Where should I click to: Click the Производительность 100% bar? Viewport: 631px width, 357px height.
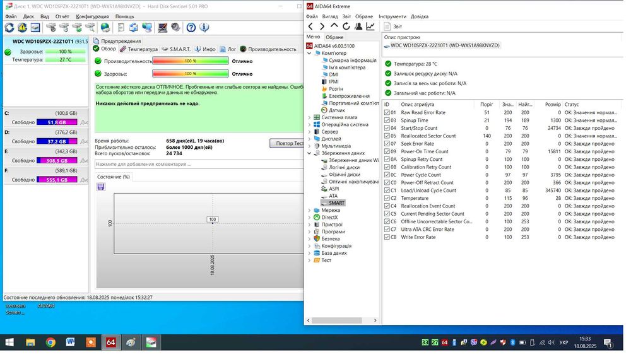[191, 61]
